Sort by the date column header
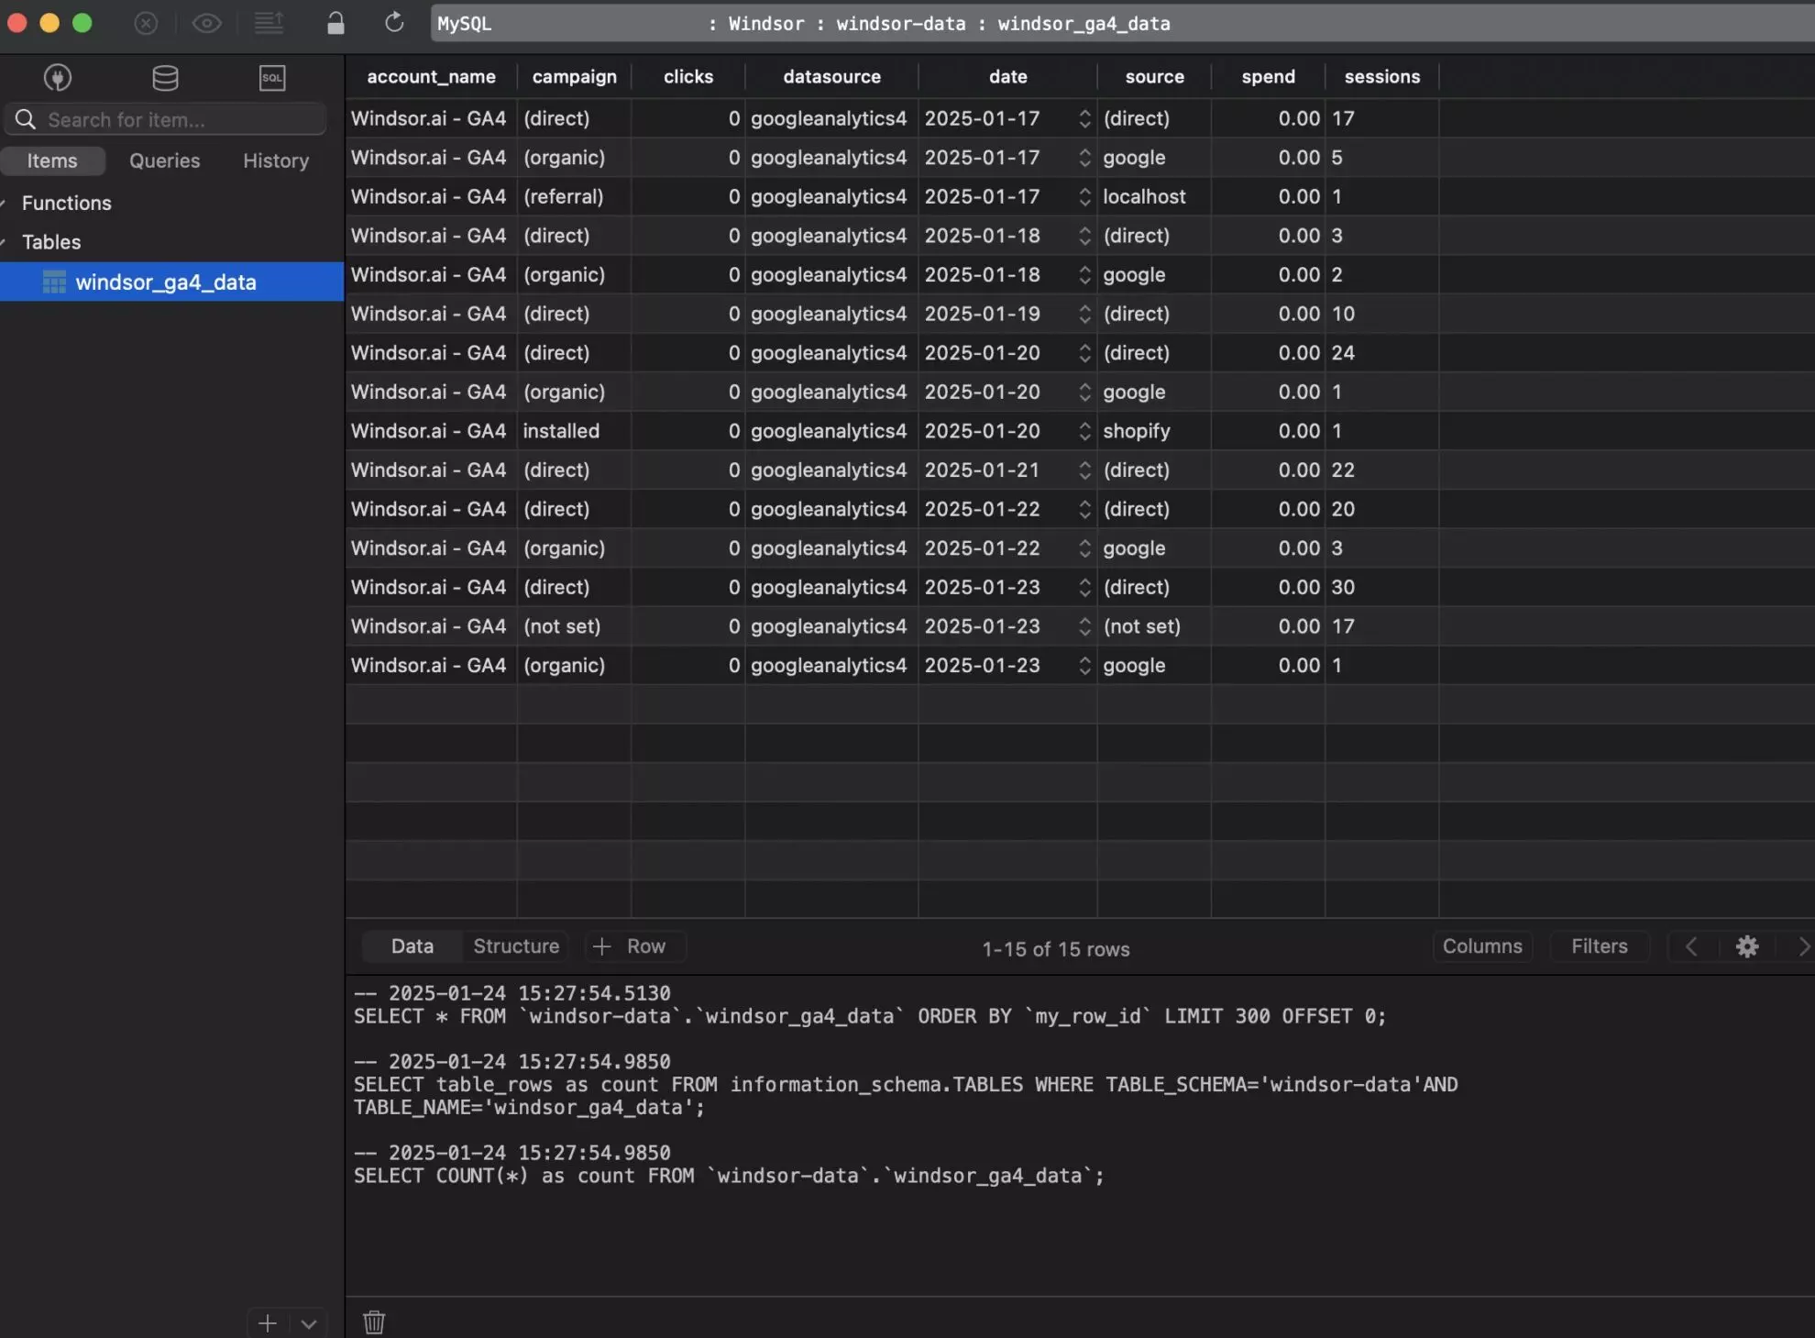This screenshot has width=1815, height=1338. tap(1008, 77)
